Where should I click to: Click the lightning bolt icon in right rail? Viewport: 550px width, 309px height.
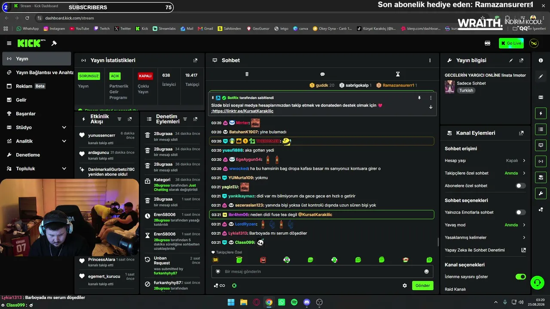[541, 113]
